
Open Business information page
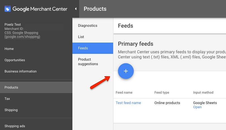pos(20,71)
